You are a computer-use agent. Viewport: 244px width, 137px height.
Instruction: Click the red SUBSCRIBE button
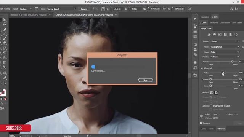tap(15, 128)
